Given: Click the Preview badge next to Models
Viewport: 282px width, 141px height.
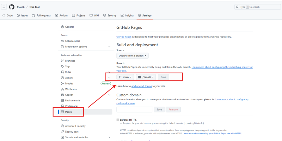Looking at the screenshot, I should pyautogui.click(x=106, y=83).
